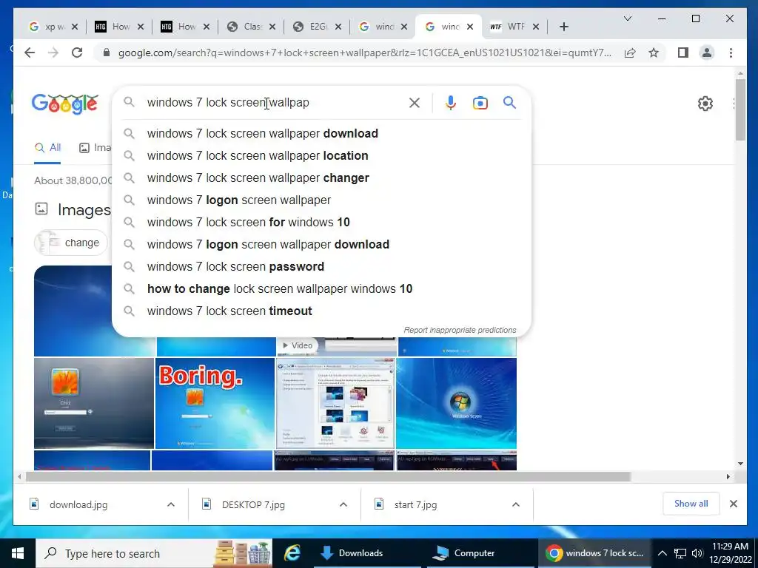Open the downloaded file DESKTOP 7.jpg
This screenshot has width=758, height=568.
(x=253, y=504)
